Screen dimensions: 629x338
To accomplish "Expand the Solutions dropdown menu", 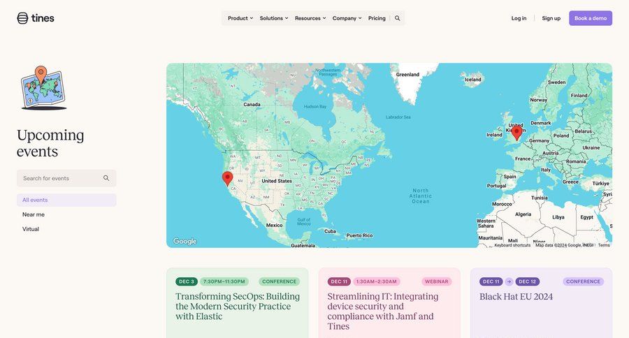I will (x=274, y=18).
